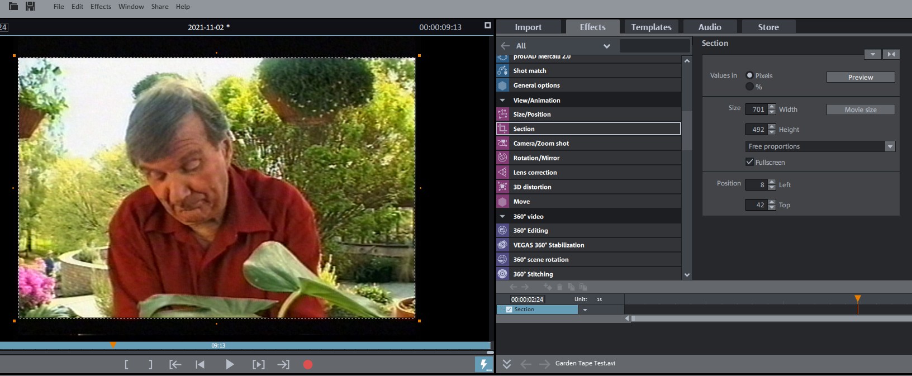Switch to the Store tab
Screen dimensions: 912x376
(768, 27)
